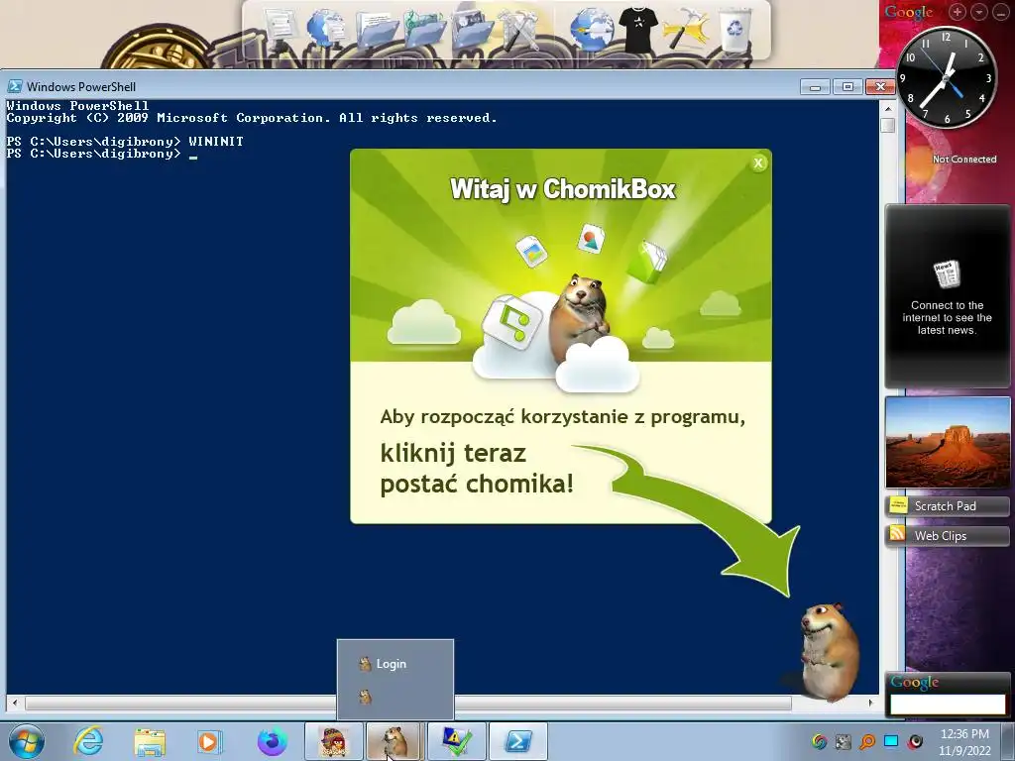Open the document stack icon in the top dock
The image size is (1015, 761).
(x=281, y=27)
